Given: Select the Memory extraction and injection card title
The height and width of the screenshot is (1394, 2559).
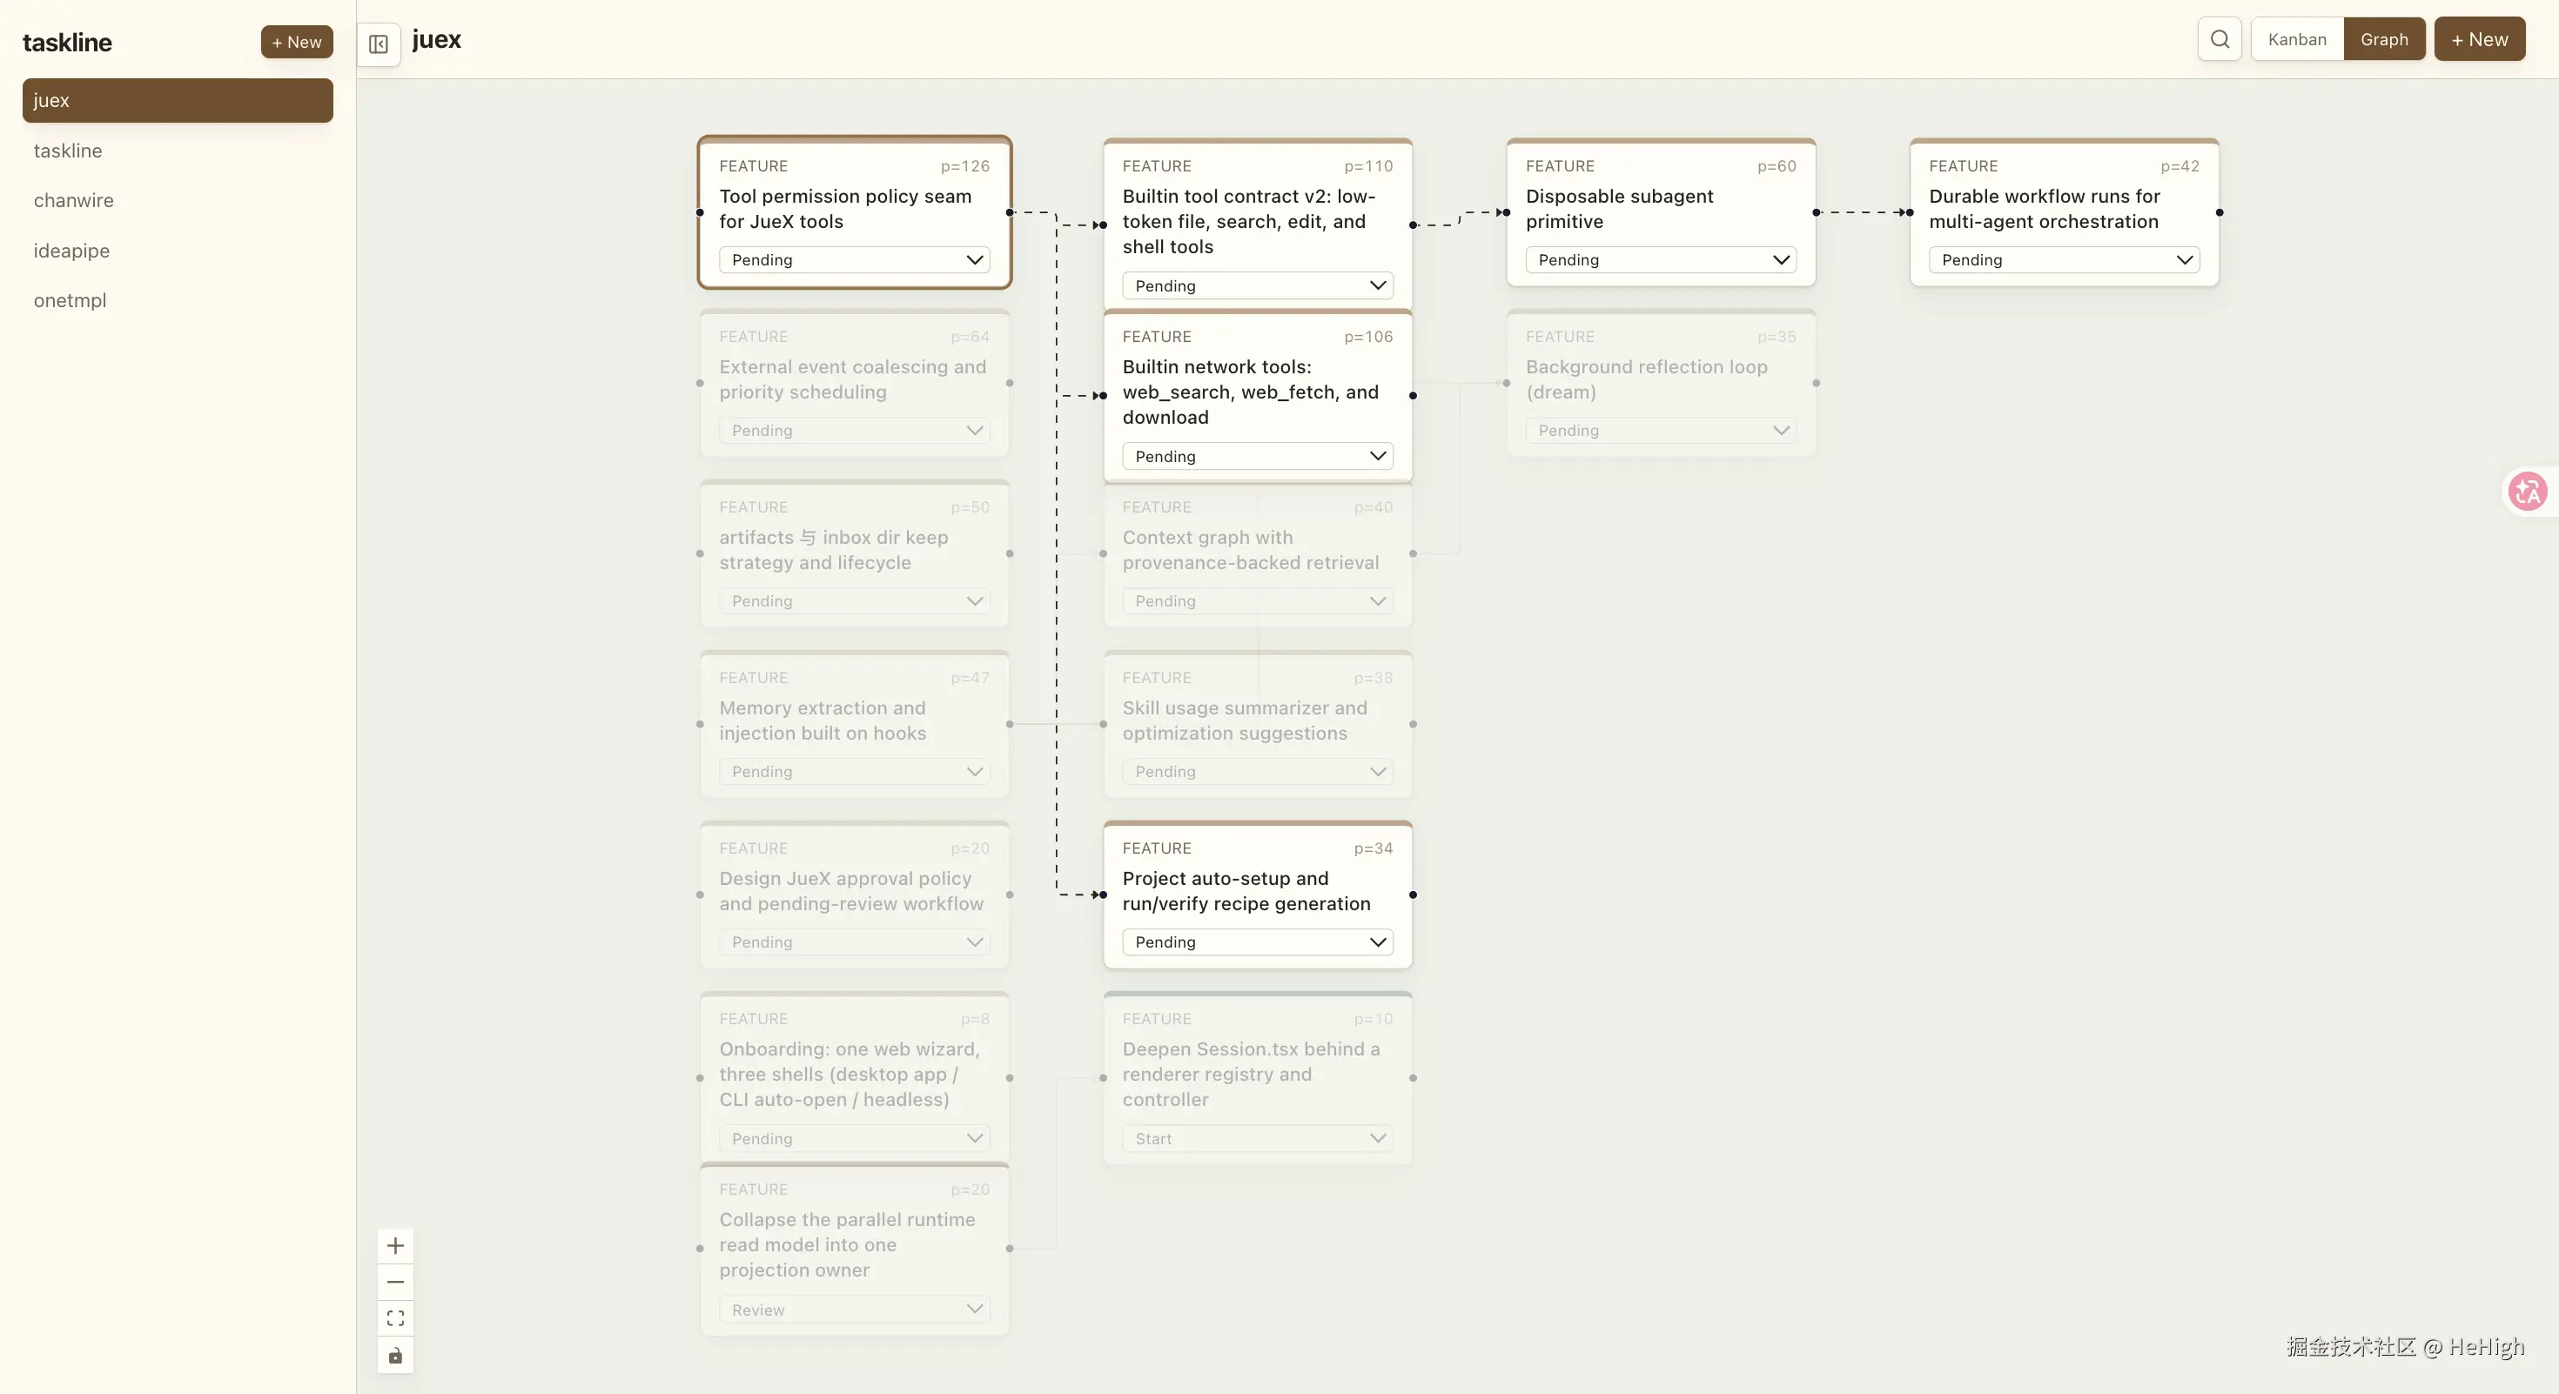Looking at the screenshot, I should click(823, 720).
